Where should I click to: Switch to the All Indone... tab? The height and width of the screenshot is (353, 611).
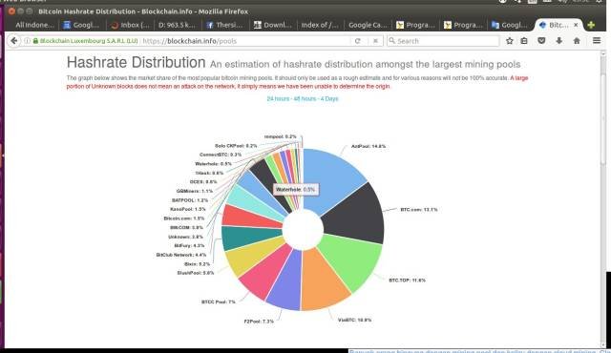[34, 25]
